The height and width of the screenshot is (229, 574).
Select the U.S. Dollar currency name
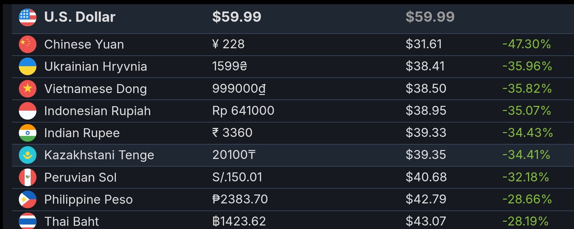coord(80,17)
